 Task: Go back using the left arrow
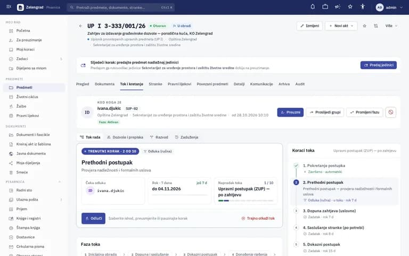[80, 26]
